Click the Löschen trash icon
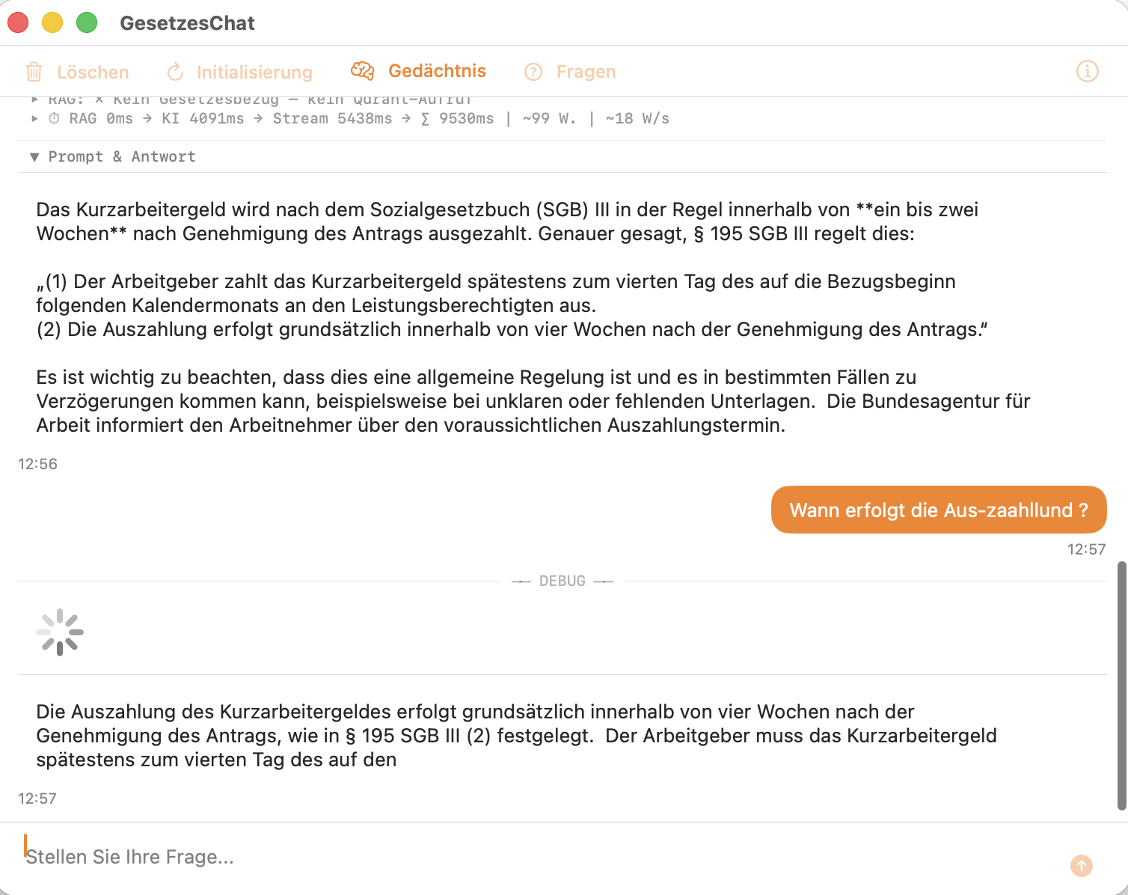Screen dimensions: 1128x895 pyautogui.click(x=34, y=72)
